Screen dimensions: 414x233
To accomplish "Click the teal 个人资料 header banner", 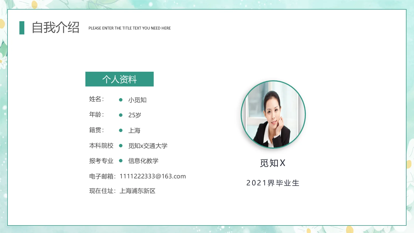I will (120, 79).
